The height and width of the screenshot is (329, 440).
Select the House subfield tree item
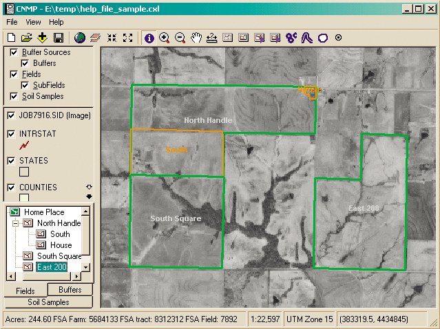(61, 245)
